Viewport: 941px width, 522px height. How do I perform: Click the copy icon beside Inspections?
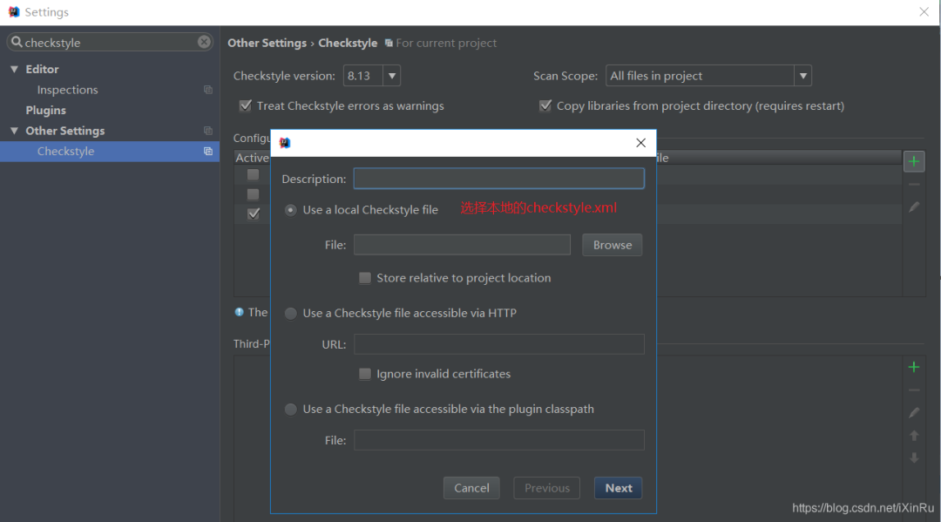pyautogui.click(x=208, y=90)
